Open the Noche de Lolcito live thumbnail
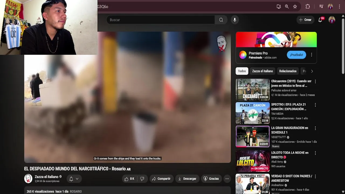Image resolution: width=345 pixels, height=194 pixels. [253, 161]
